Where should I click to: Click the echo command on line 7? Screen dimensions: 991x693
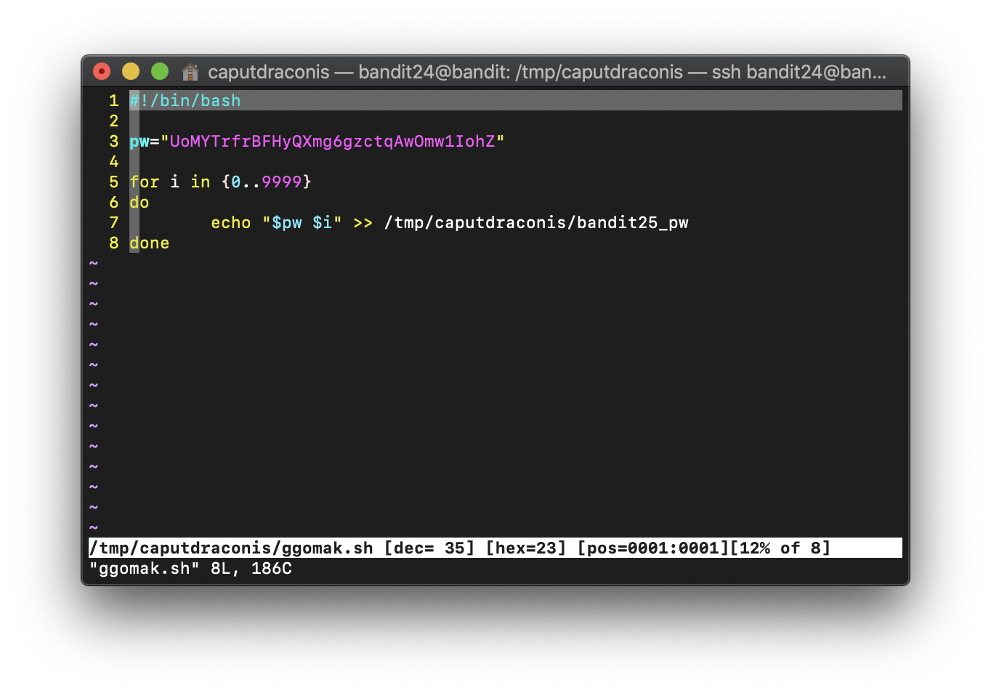click(x=231, y=222)
